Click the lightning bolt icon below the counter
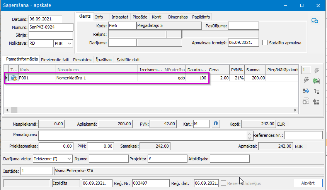 [306, 81]
